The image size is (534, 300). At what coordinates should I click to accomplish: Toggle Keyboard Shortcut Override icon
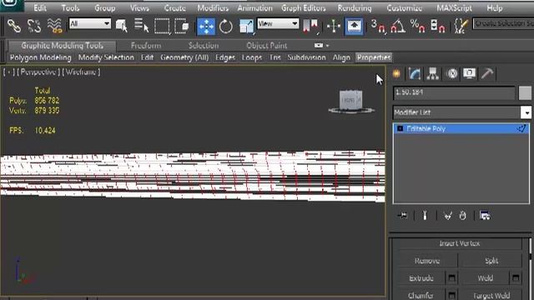point(354,27)
